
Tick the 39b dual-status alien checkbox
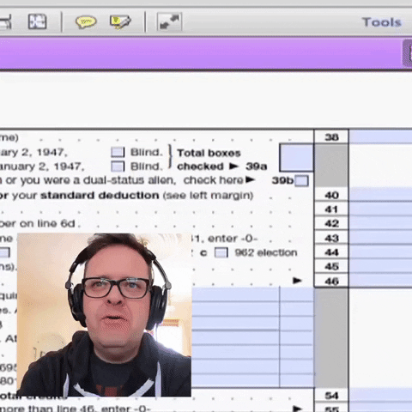301,181
